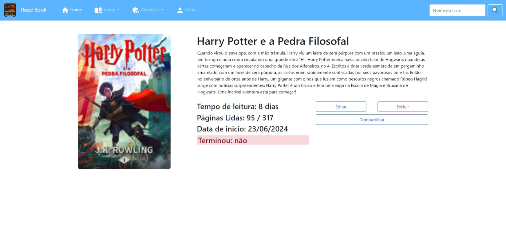Image resolution: width=506 pixels, height=249 pixels.
Task: Click the Harry Potter e a Pedra Filosofal title
Action: (x=273, y=41)
